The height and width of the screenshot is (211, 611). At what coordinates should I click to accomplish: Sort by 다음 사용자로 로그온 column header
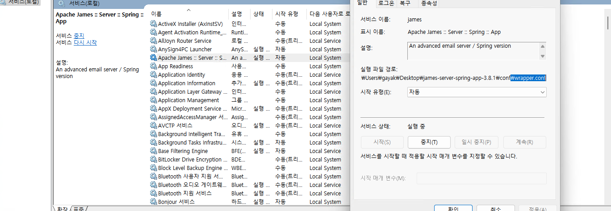[329, 14]
